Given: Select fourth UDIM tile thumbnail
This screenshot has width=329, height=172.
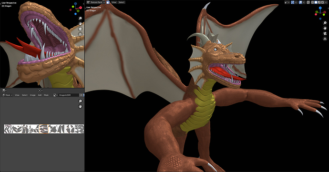Looking at the screenshot, I should coord(35,129).
